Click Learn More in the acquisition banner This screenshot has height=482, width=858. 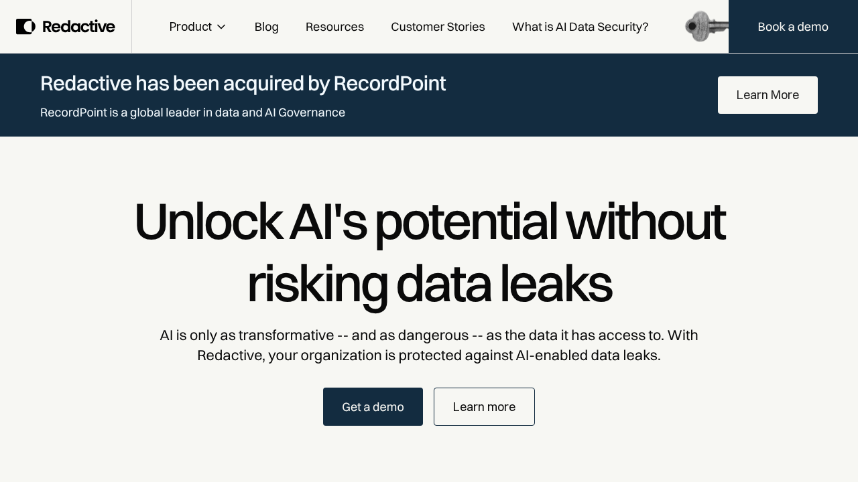[768, 95]
